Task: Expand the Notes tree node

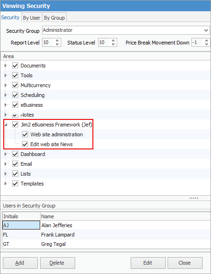Action: 6,115
